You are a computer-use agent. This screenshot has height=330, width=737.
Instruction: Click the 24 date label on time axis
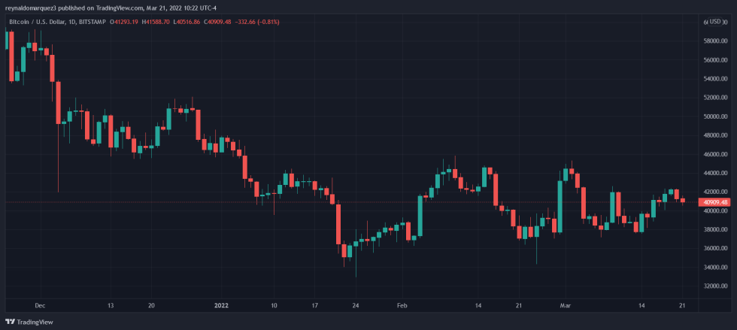tap(355, 305)
